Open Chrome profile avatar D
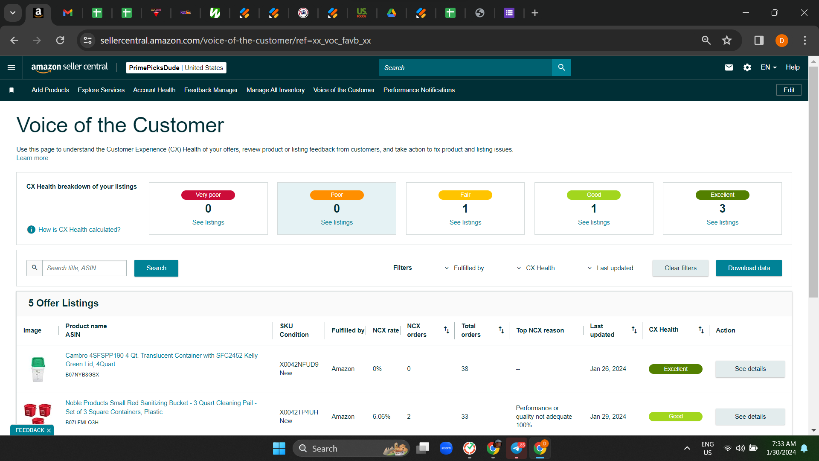This screenshot has width=819, height=461. (782, 41)
